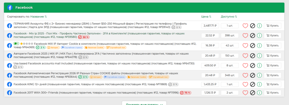
Task: Favorite the Facebook Mix ip 2025 listing
Action: pos(245,35)
